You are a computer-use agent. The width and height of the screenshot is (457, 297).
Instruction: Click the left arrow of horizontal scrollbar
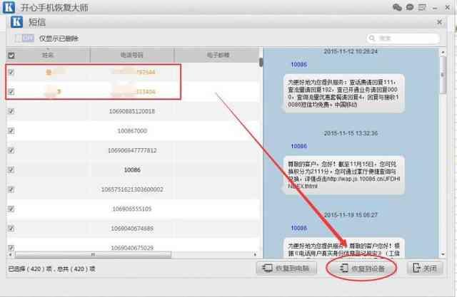[11, 254]
